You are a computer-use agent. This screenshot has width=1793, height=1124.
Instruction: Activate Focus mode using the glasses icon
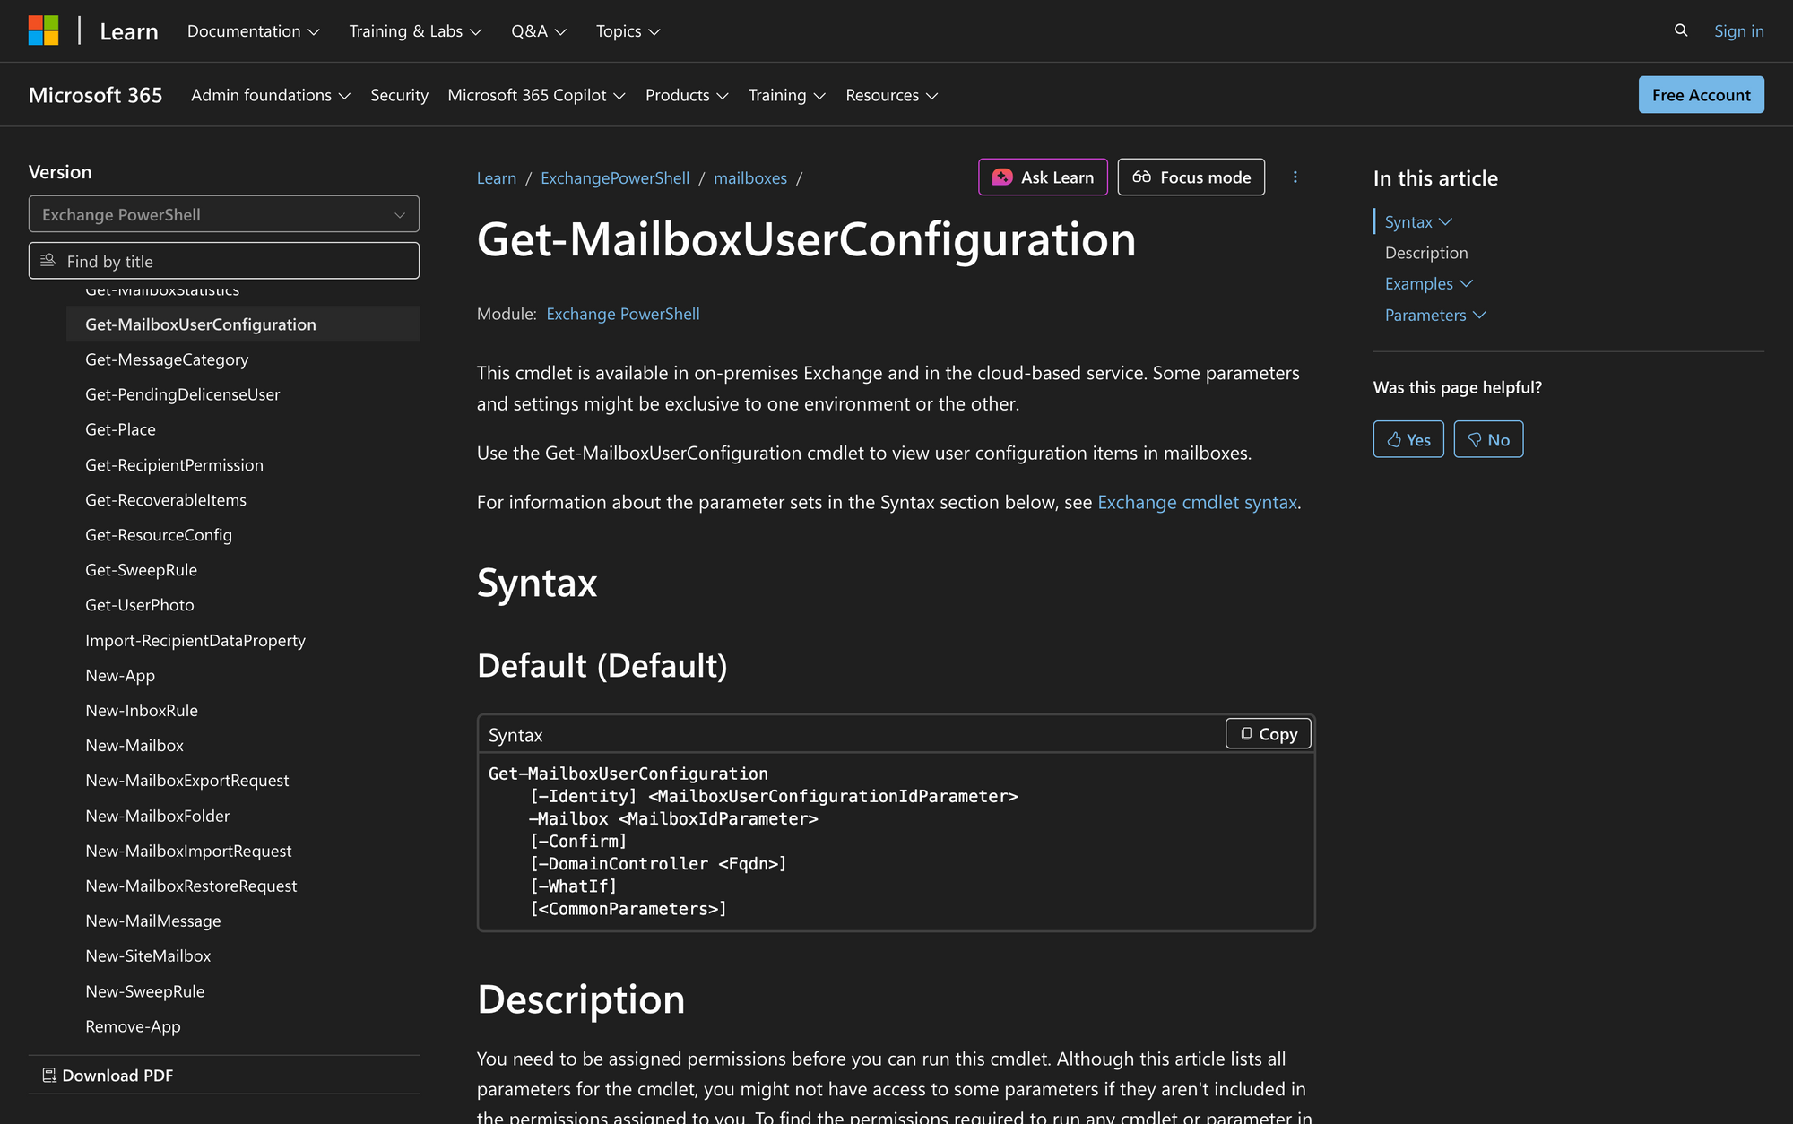[1142, 177]
